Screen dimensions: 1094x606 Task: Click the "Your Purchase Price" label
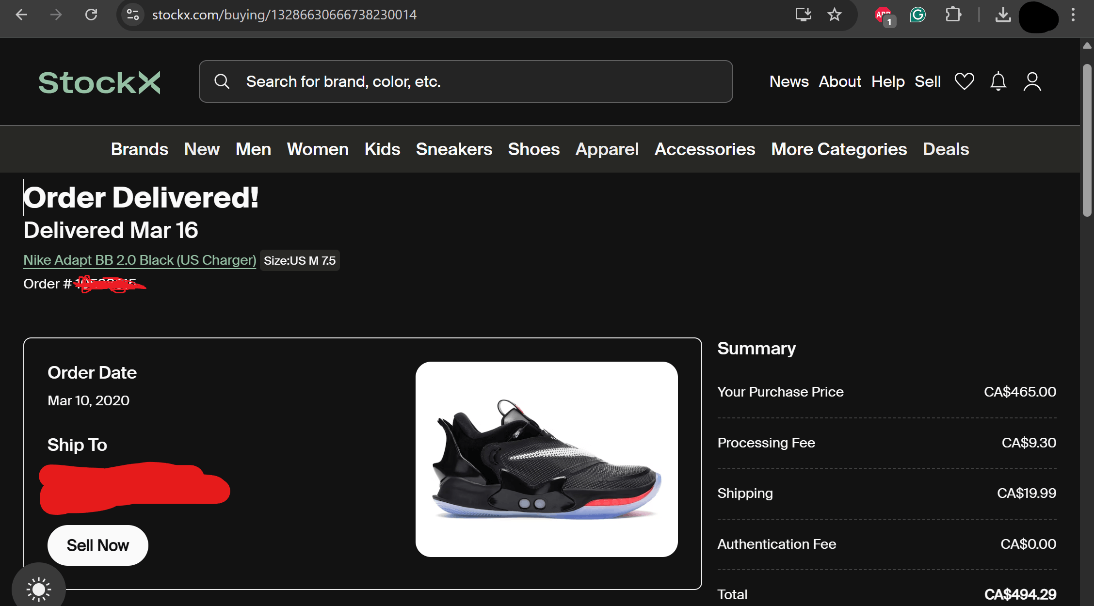[x=780, y=392]
